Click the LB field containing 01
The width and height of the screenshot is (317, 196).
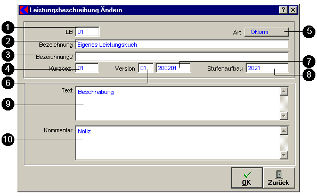pyautogui.click(x=87, y=32)
